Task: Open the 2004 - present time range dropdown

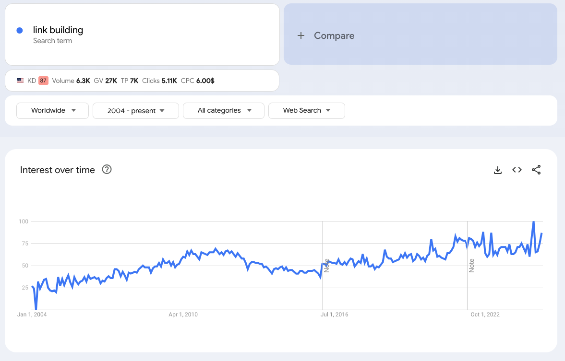Action: (x=135, y=110)
